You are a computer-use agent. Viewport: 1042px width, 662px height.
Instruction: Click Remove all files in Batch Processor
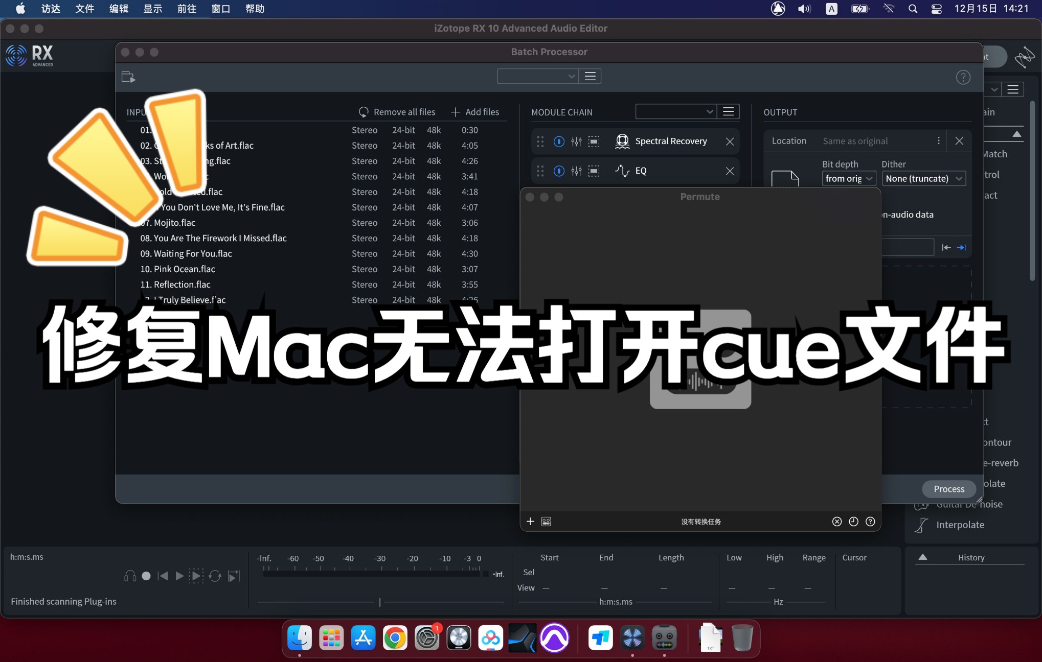[403, 112]
